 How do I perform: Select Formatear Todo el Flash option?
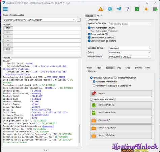[x=94, y=82]
